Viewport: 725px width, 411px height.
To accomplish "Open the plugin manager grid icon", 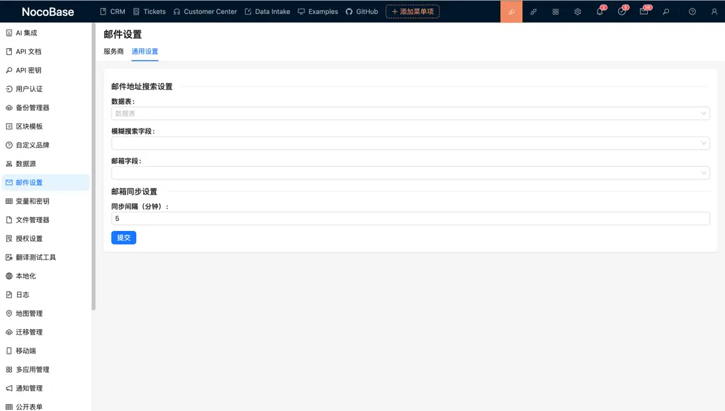I will coord(555,11).
